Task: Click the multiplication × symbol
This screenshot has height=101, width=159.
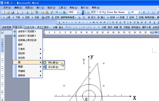Action: pos(76,22)
